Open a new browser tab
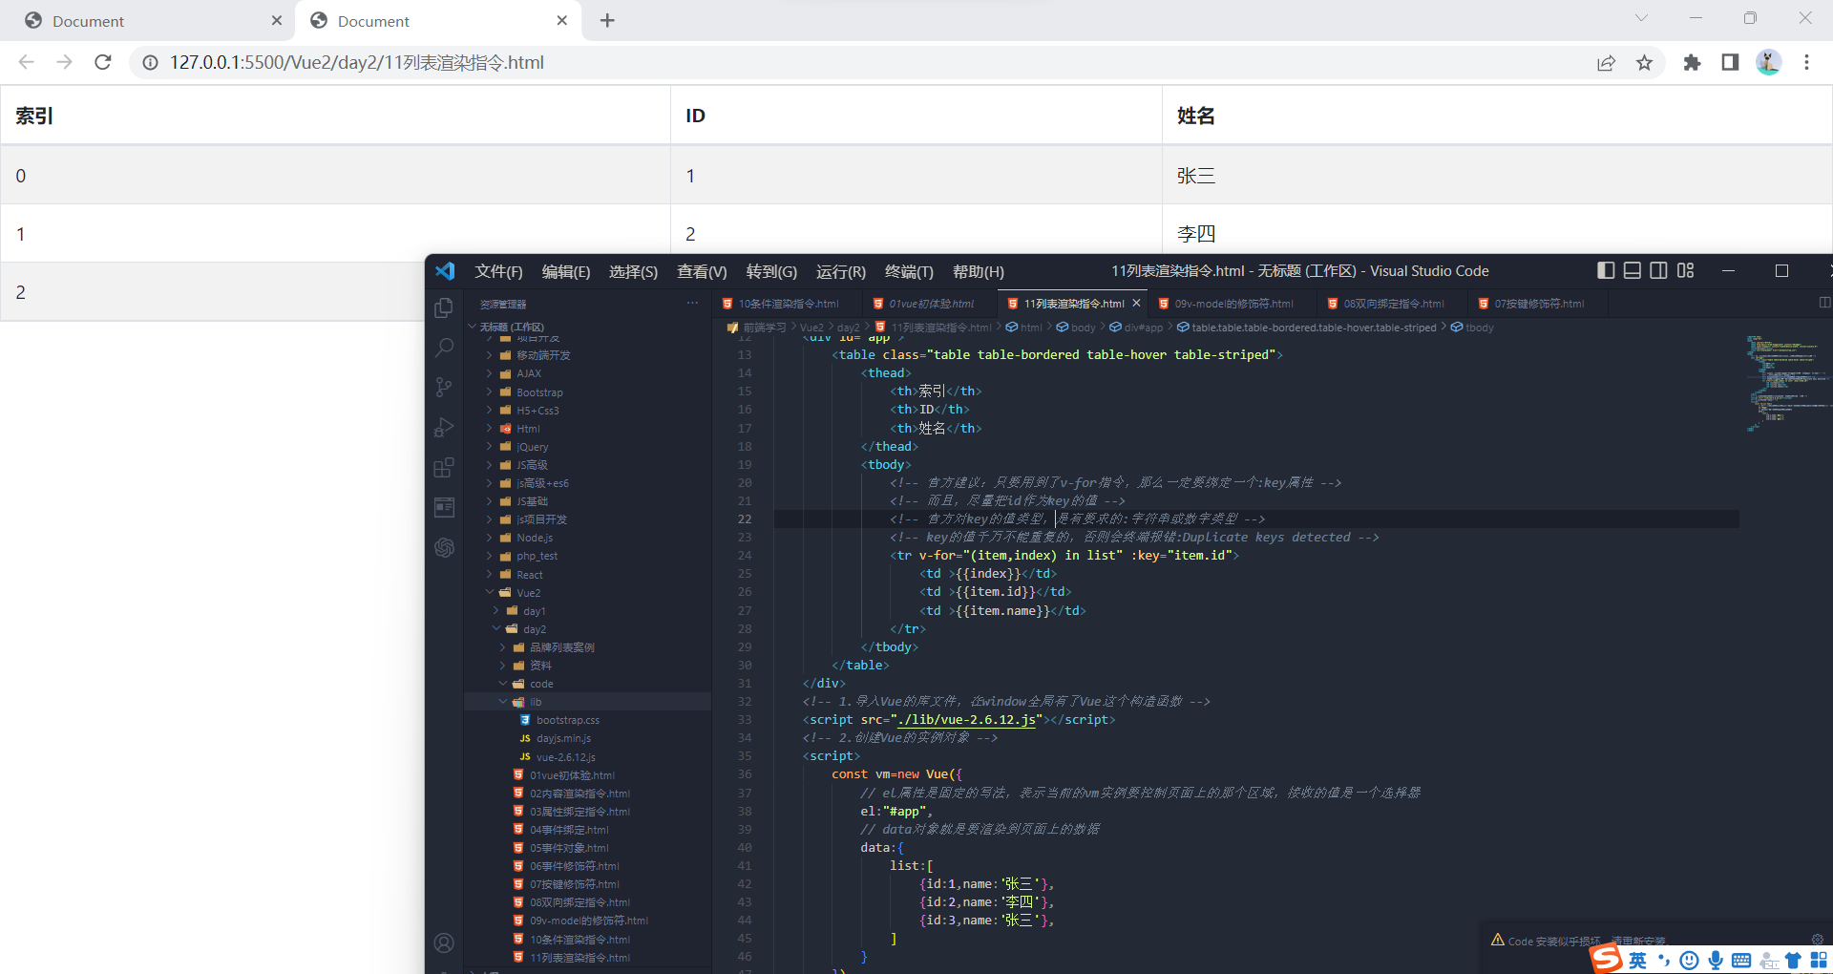 point(607,20)
